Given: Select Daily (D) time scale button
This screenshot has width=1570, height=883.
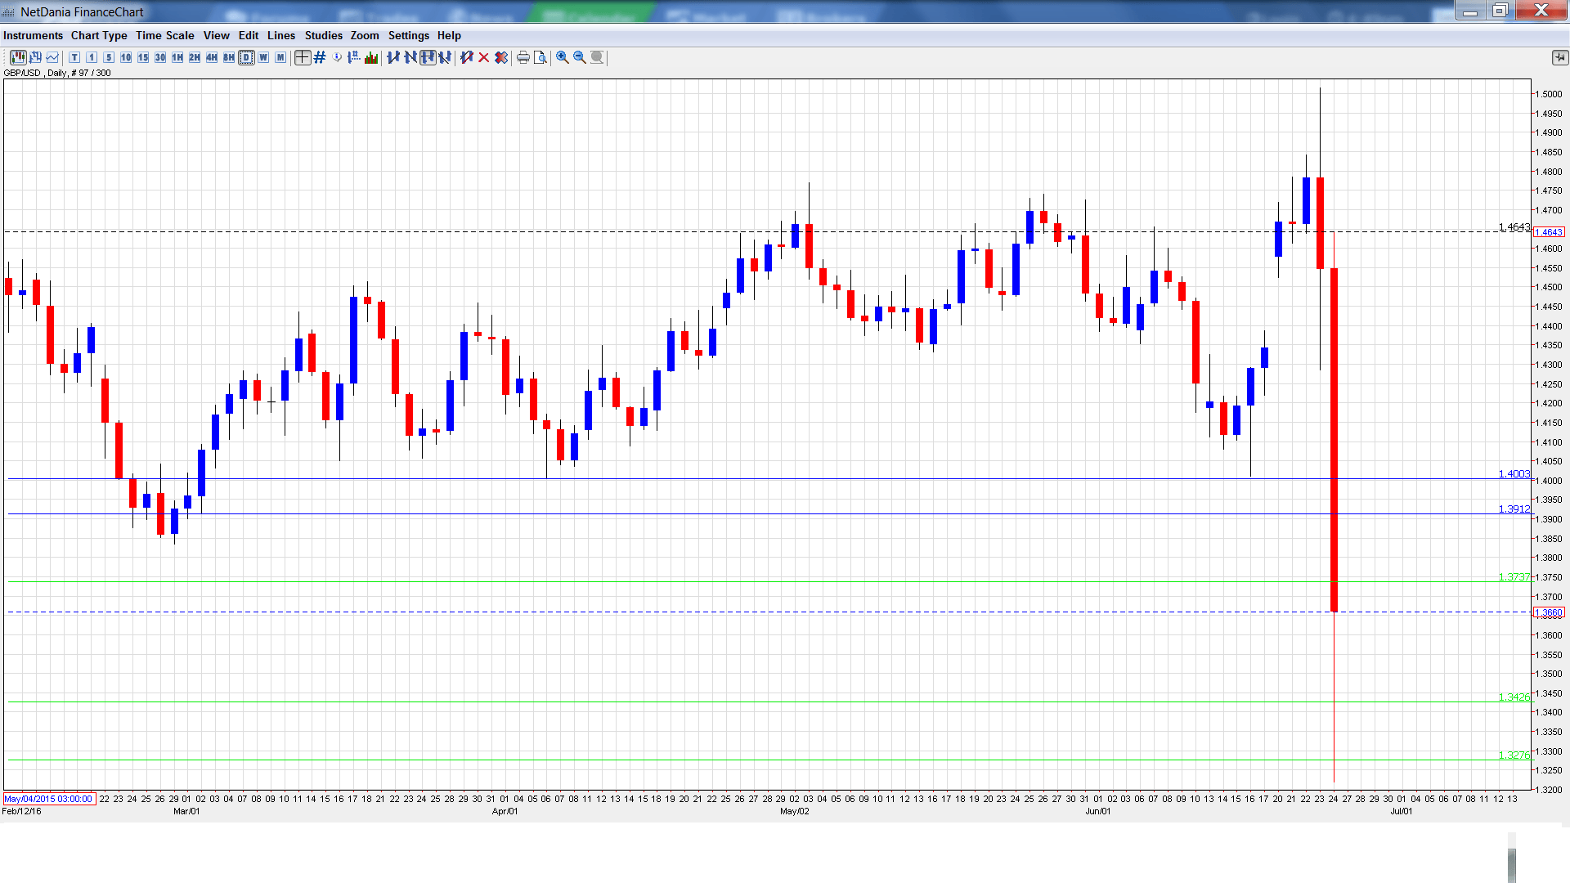Looking at the screenshot, I should (x=246, y=57).
